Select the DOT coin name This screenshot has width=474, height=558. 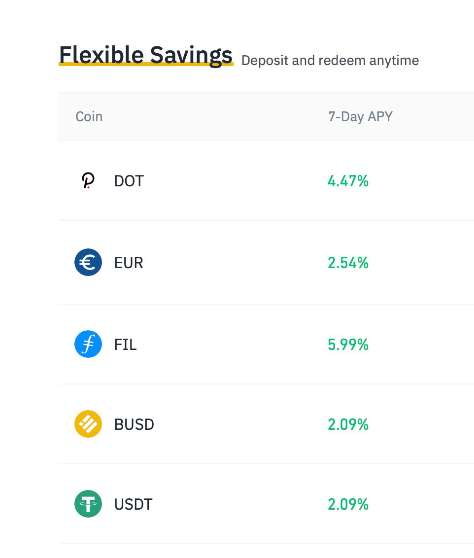129,181
